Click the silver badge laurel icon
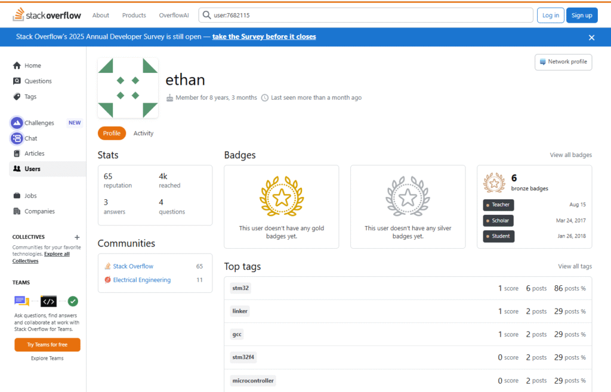Viewport: 611px width, 392px height. point(408,196)
